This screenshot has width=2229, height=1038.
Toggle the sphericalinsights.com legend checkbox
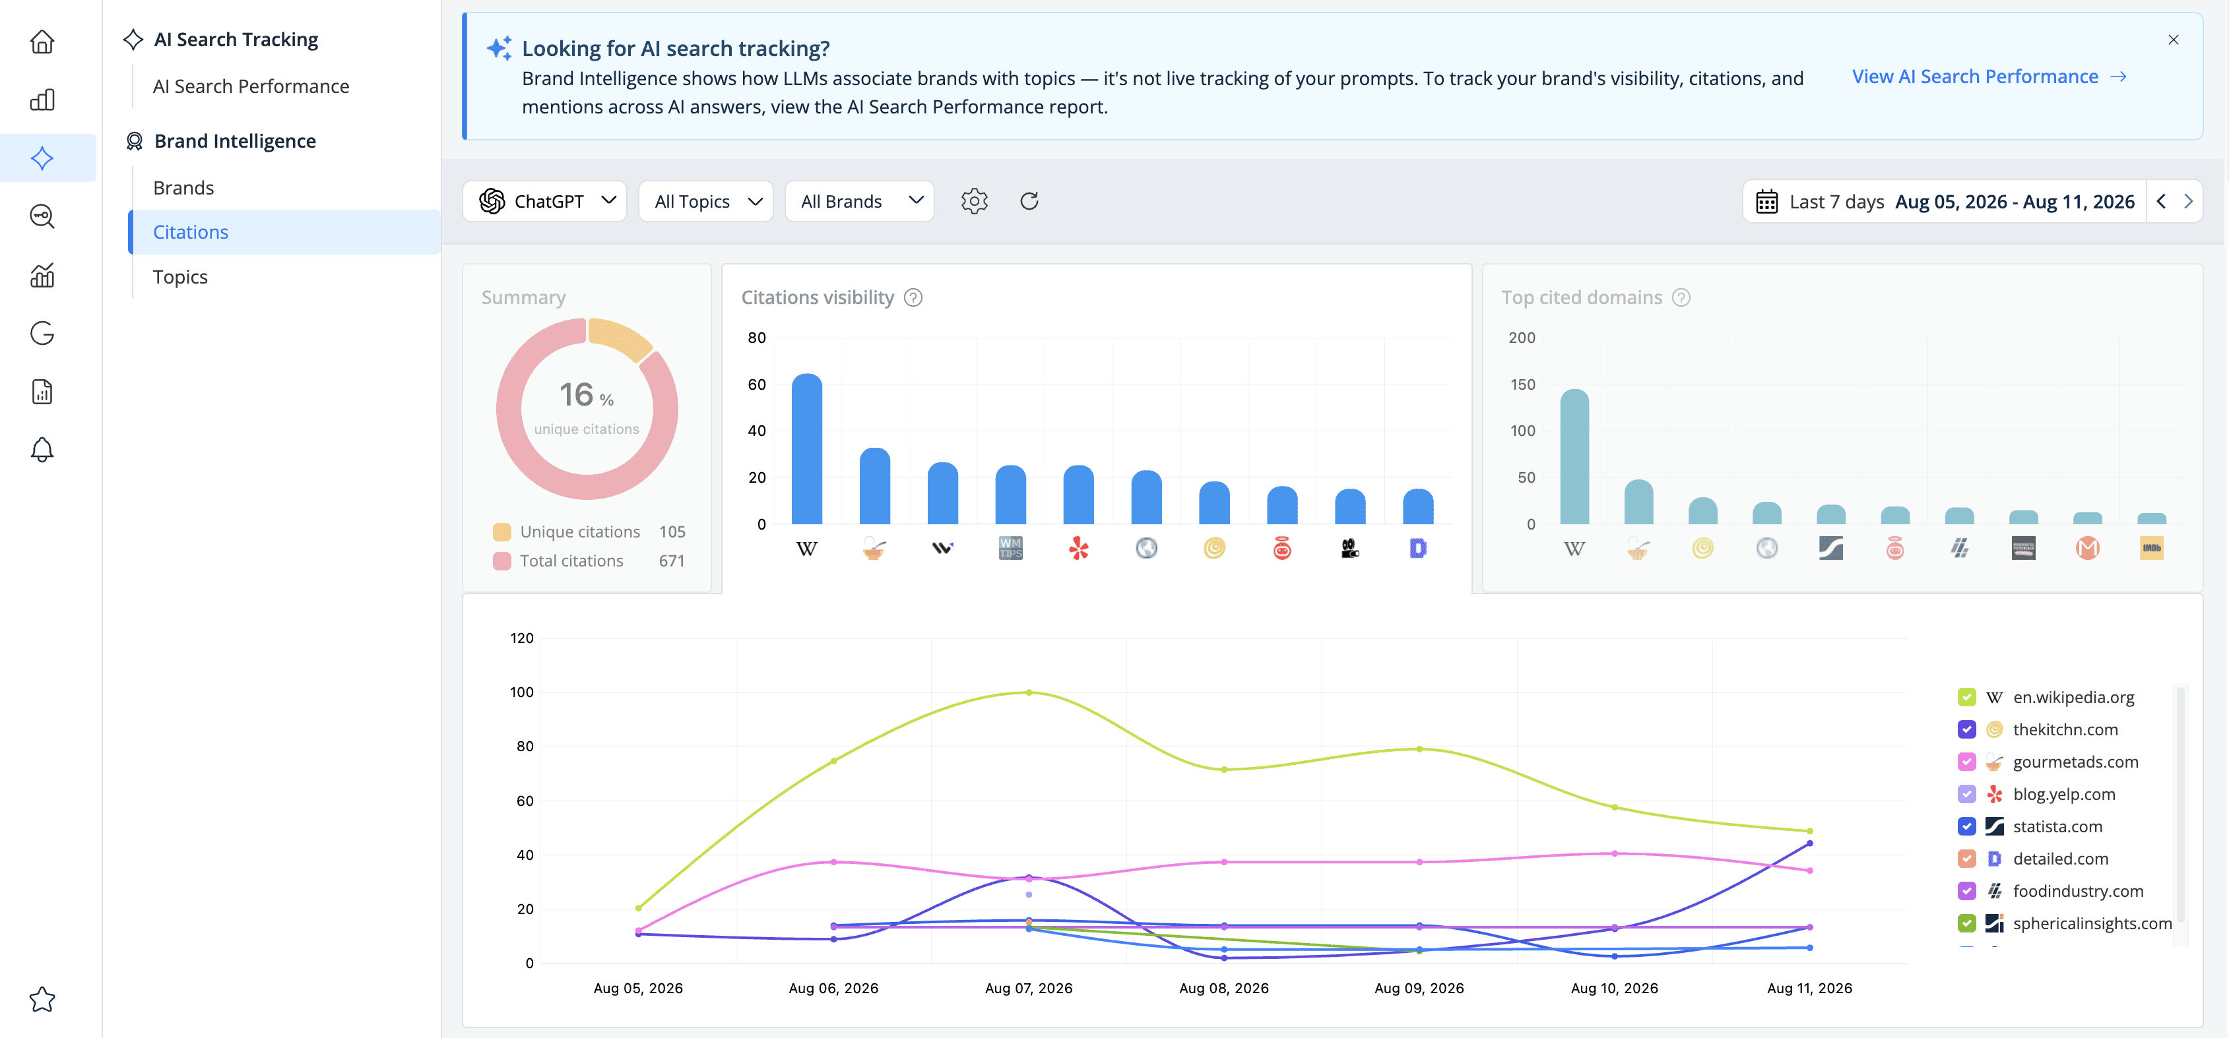pos(1966,923)
